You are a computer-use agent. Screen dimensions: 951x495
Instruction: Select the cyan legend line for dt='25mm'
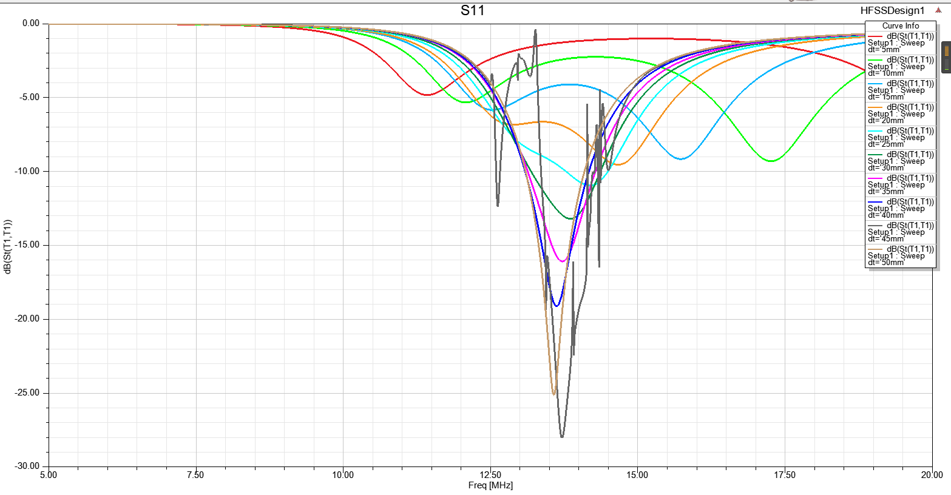pos(876,132)
